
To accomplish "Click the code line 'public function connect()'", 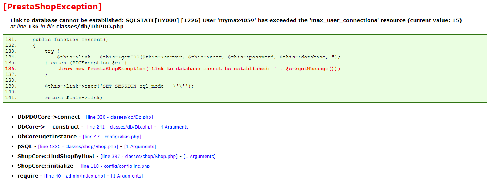I will click(70, 40).
